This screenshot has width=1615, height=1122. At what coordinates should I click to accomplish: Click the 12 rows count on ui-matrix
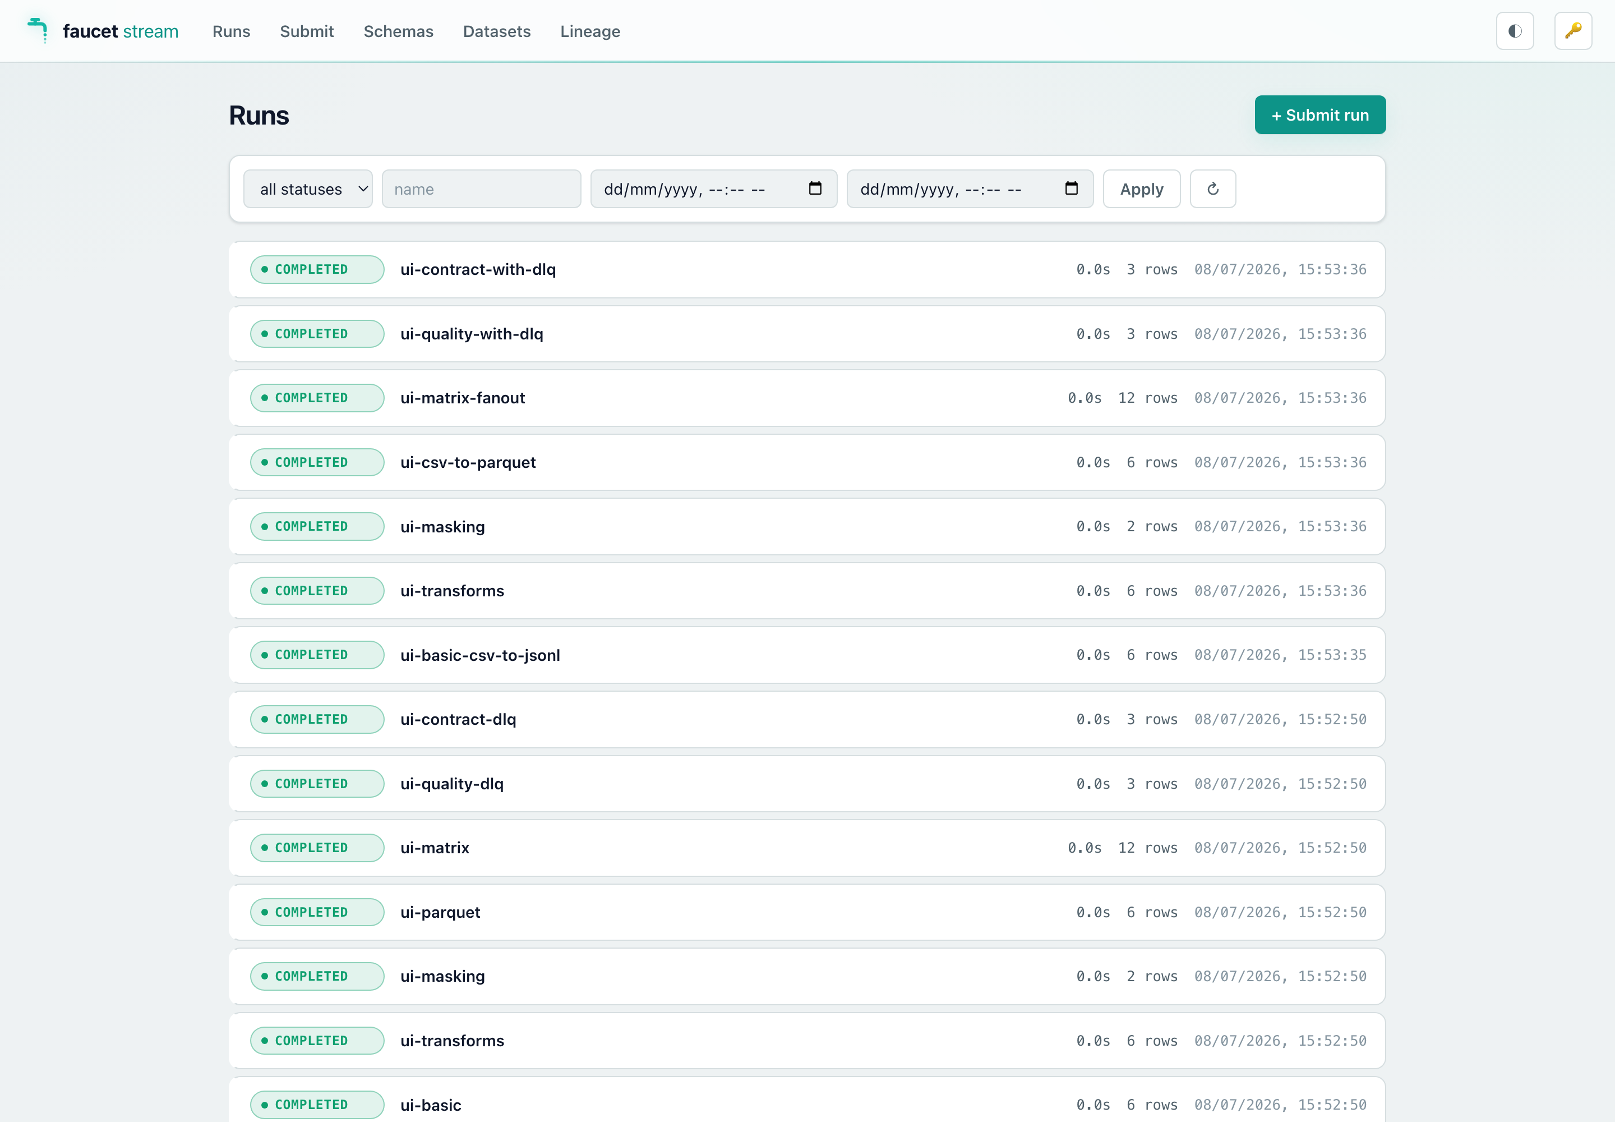[x=1148, y=848]
